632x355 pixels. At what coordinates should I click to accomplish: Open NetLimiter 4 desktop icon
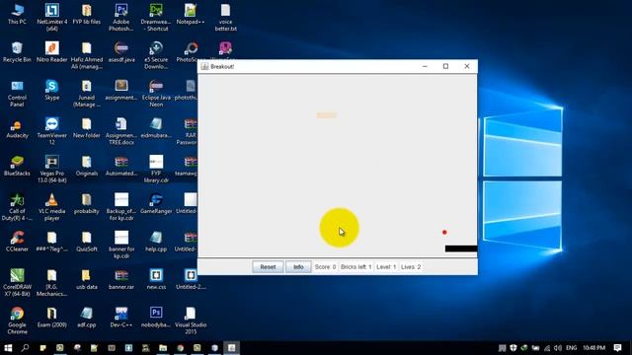coord(52,18)
